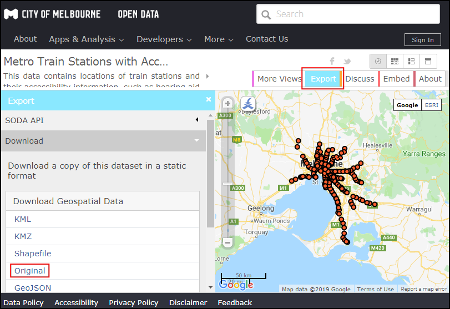Select the rich list view icon
Screen dimensions: 450x309
pyautogui.click(x=411, y=61)
